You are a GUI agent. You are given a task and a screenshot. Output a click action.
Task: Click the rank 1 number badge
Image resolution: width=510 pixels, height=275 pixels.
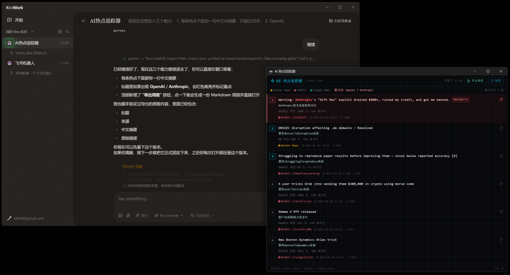click(x=272, y=100)
